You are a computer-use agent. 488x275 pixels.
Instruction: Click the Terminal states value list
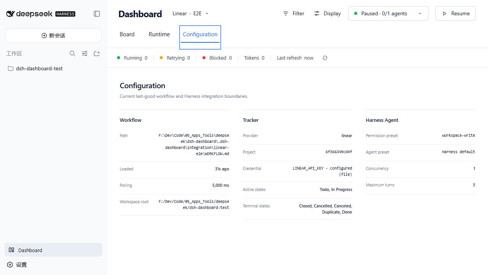click(326, 209)
